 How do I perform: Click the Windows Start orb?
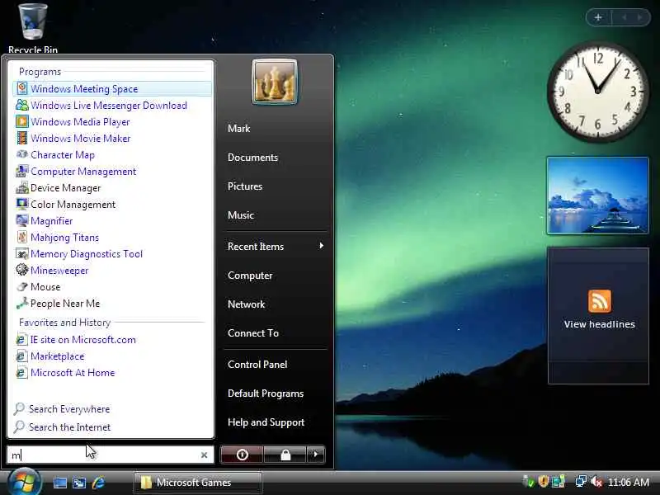(x=24, y=482)
